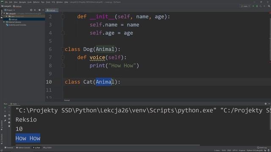Viewport: 271px width, 152px height.
Task: Click the main.py breadcrumb in navigation bar
Action: 17,6
